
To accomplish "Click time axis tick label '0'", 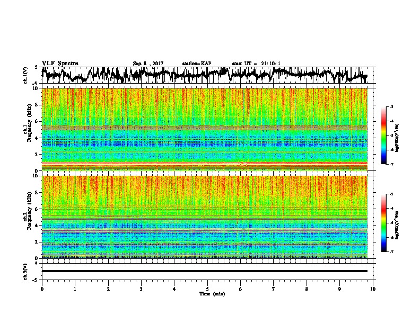I will (42, 289).
